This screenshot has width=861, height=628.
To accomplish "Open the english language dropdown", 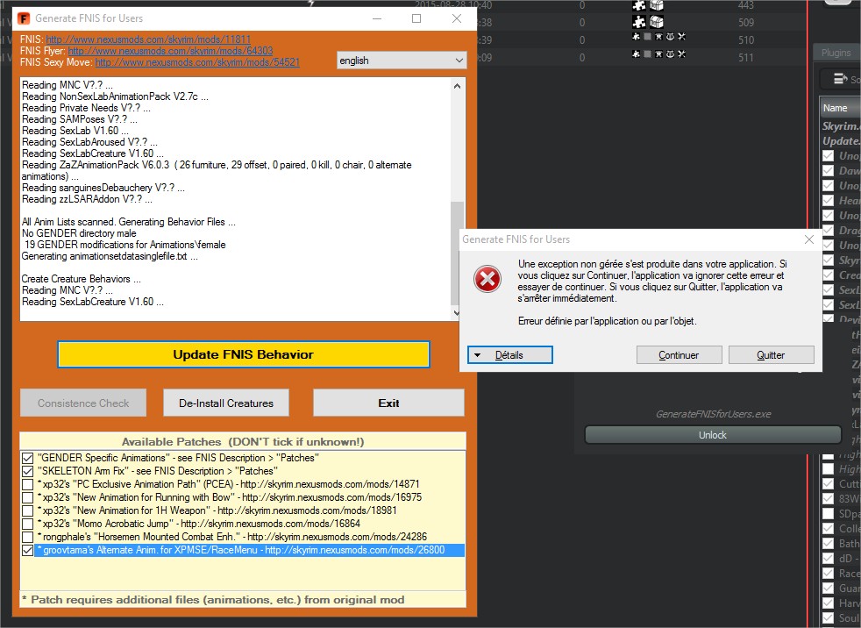I will (402, 61).
